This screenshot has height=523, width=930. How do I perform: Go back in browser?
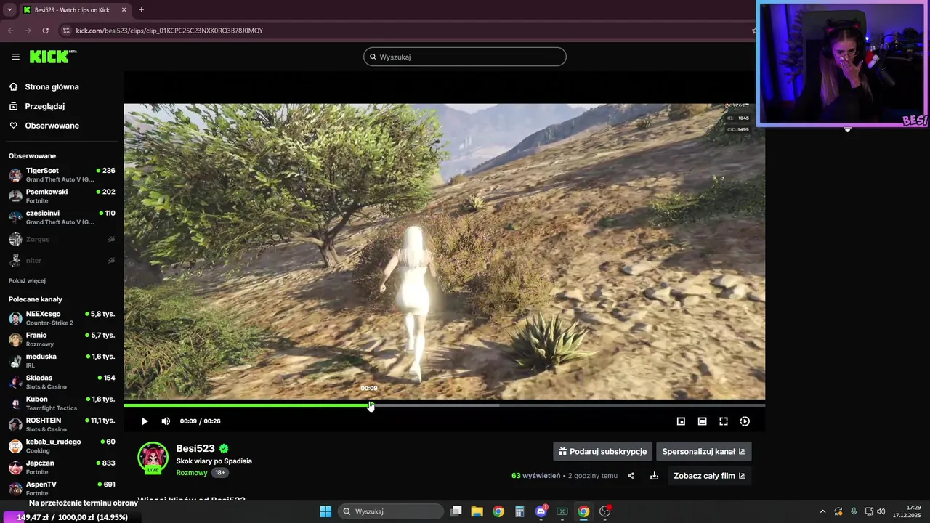[x=10, y=31]
